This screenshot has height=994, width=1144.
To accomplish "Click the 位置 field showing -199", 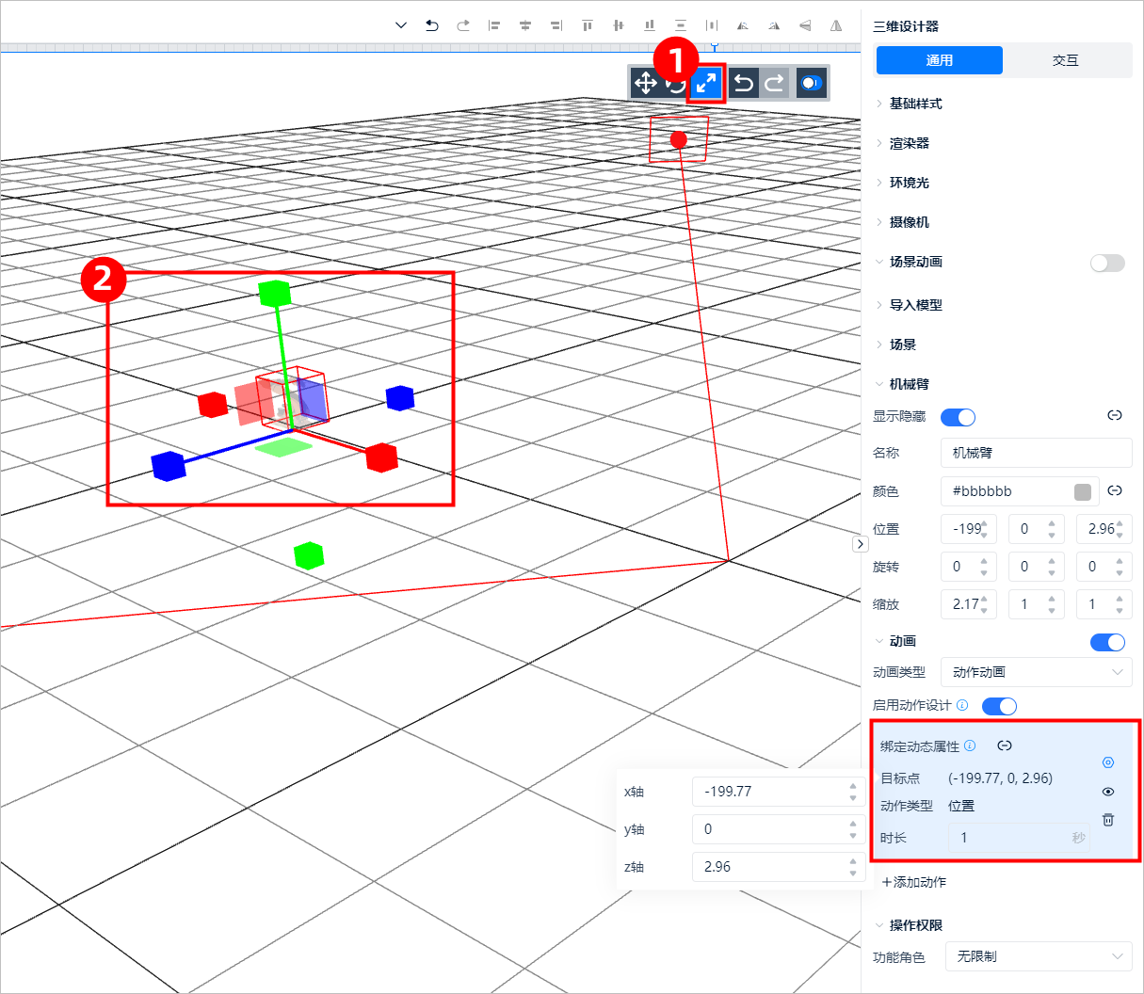I will pos(968,529).
